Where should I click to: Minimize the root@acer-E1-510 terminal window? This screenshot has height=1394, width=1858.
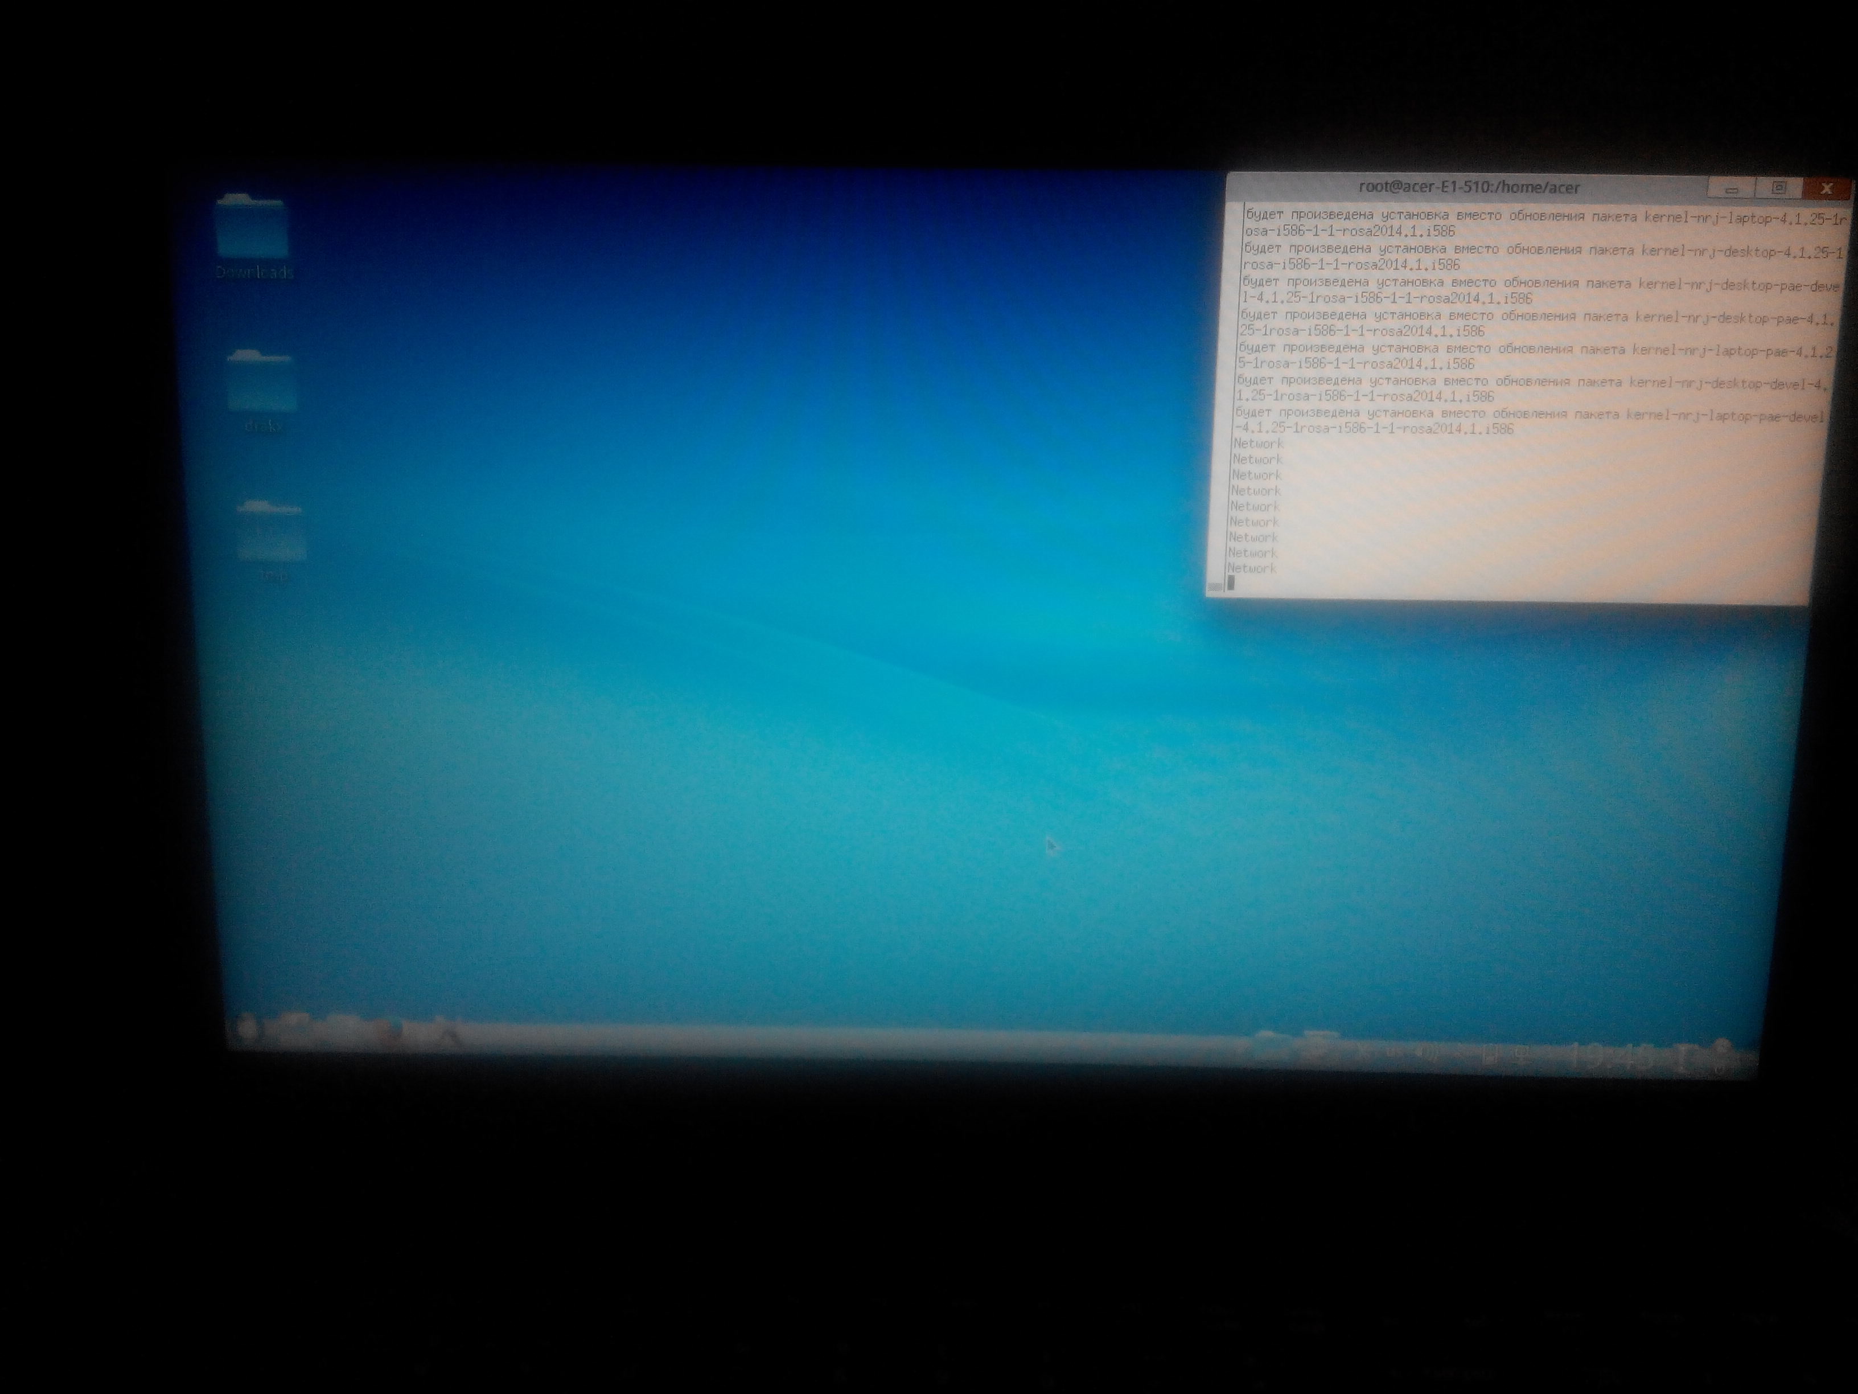coord(1731,191)
